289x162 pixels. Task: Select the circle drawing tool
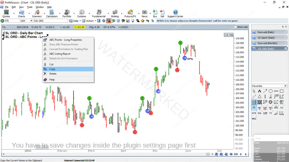tap(271, 91)
